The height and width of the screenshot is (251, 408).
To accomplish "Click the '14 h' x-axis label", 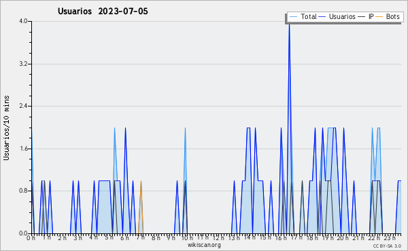I will point(250,237).
